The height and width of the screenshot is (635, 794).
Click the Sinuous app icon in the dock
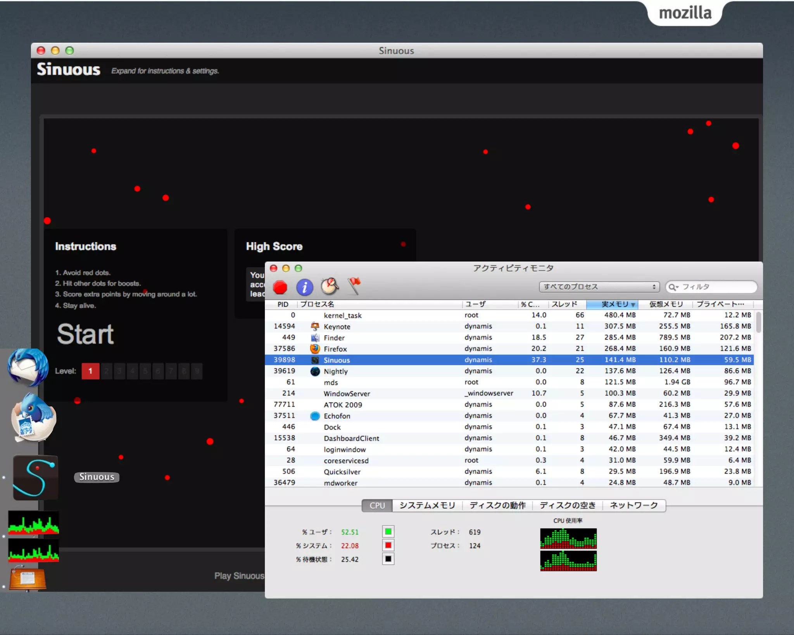point(36,477)
